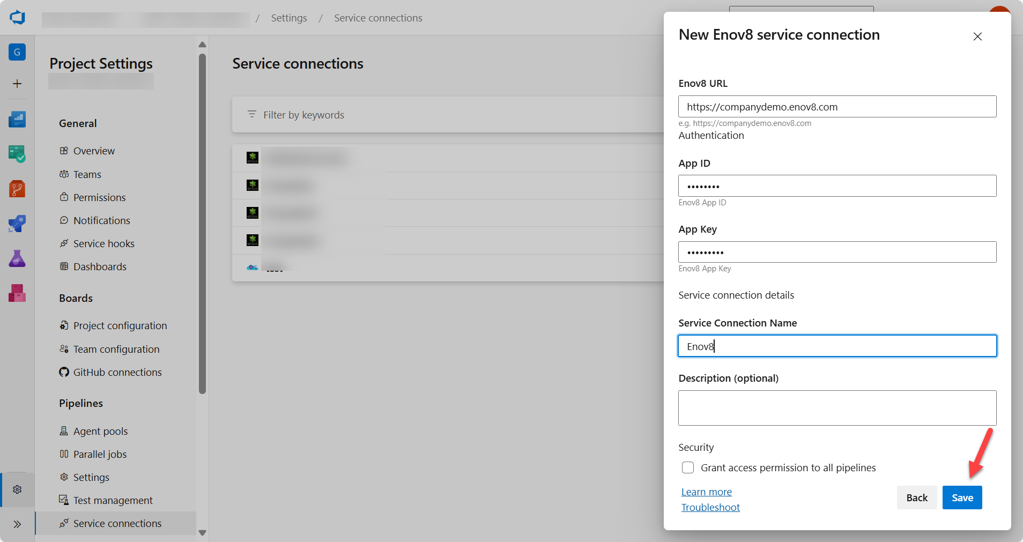This screenshot has width=1023, height=542.
Task: Open the Test Plans flask icon
Action: click(x=17, y=258)
